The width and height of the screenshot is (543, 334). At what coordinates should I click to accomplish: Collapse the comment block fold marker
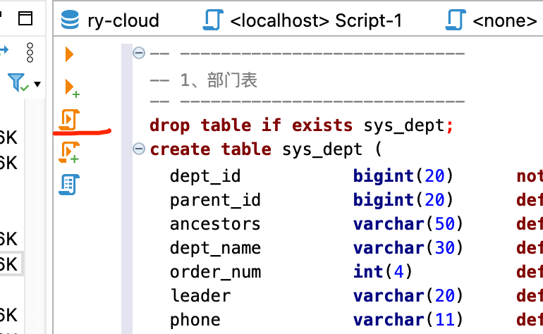pyautogui.click(x=139, y=53)
